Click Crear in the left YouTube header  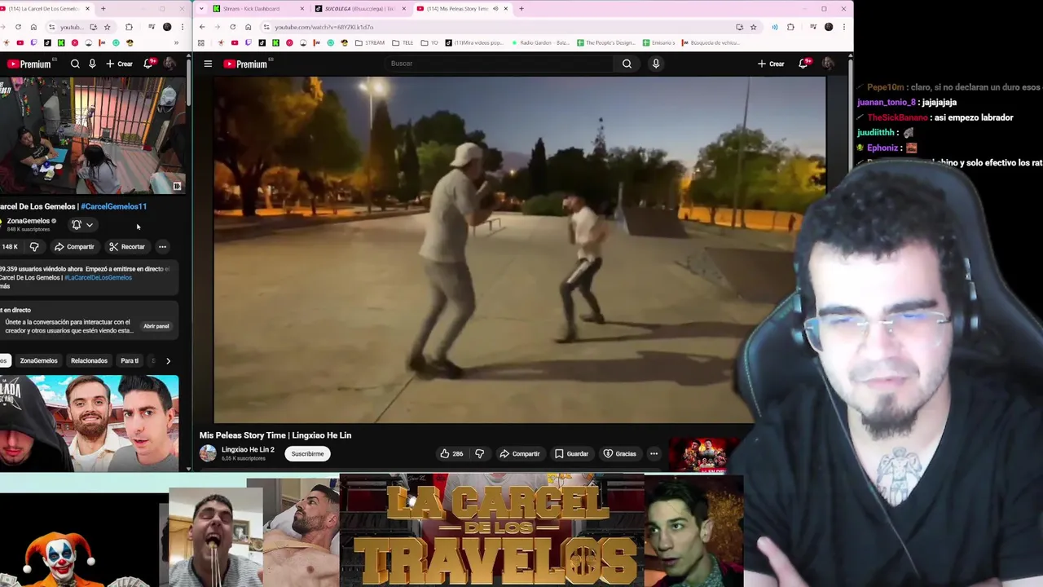click(119, 64)
